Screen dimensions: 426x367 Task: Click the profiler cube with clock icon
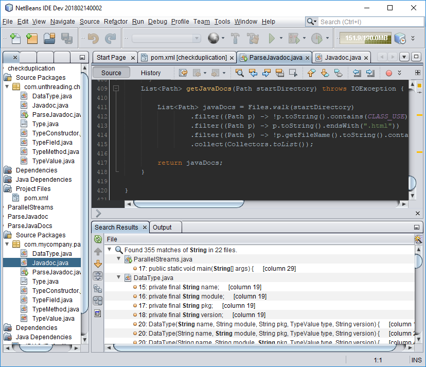pos(400,38)
